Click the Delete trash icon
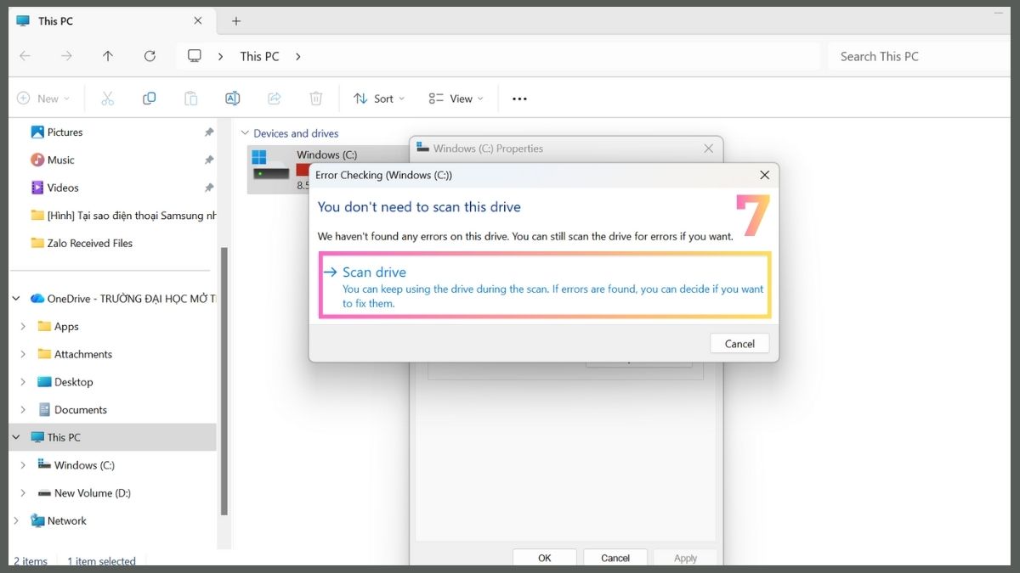 (x=315, y=98)
